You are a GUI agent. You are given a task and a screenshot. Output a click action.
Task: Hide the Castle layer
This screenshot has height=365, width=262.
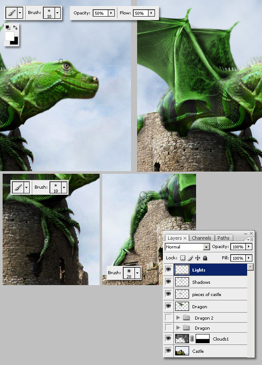(168, 351)
